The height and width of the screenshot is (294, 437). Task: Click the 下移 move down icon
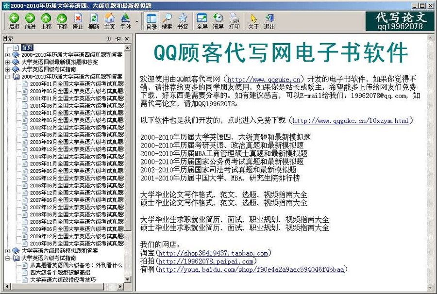62,21
